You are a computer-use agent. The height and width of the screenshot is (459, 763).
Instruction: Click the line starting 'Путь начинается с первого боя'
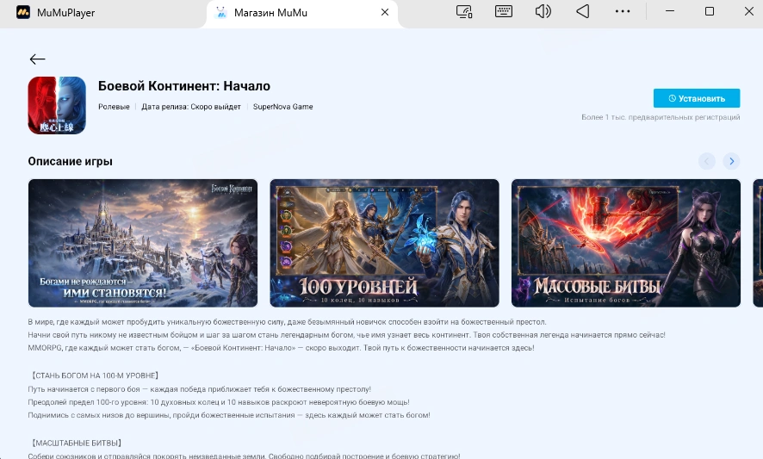pyautogui.click(x=200, y=389)
